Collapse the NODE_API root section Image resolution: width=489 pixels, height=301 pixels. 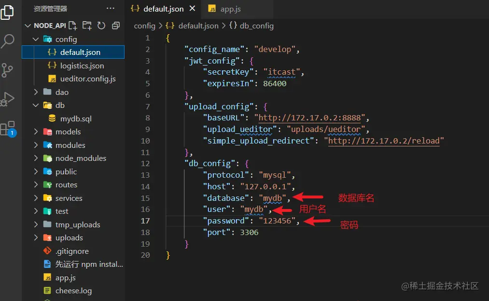coord(28,26)
